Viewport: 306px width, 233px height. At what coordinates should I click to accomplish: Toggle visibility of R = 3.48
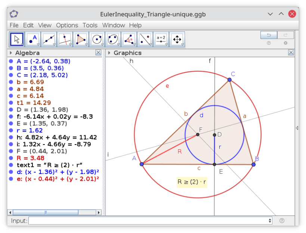(x=11, y=158)
